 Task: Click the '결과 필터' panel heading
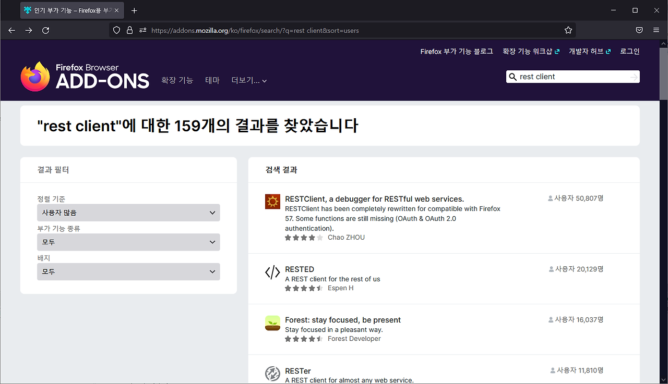tap(53, 170)
